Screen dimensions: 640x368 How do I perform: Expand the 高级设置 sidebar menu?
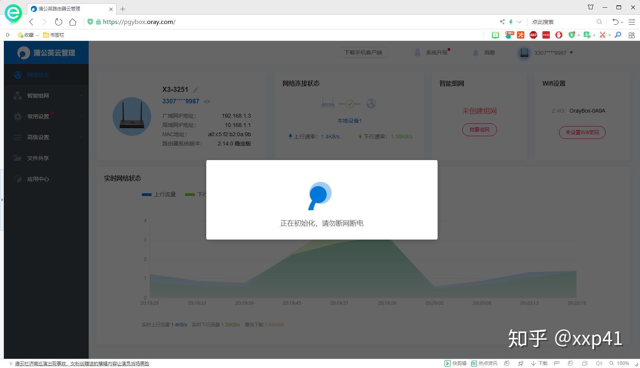point(46,137)
